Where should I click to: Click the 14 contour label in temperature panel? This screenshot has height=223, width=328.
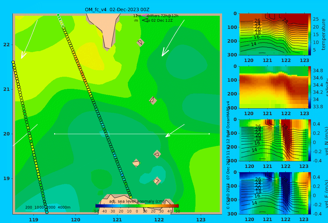tap(254, 44)
